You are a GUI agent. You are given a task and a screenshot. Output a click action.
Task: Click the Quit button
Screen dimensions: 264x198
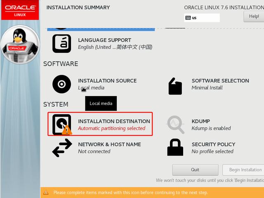tap(195, 170)
